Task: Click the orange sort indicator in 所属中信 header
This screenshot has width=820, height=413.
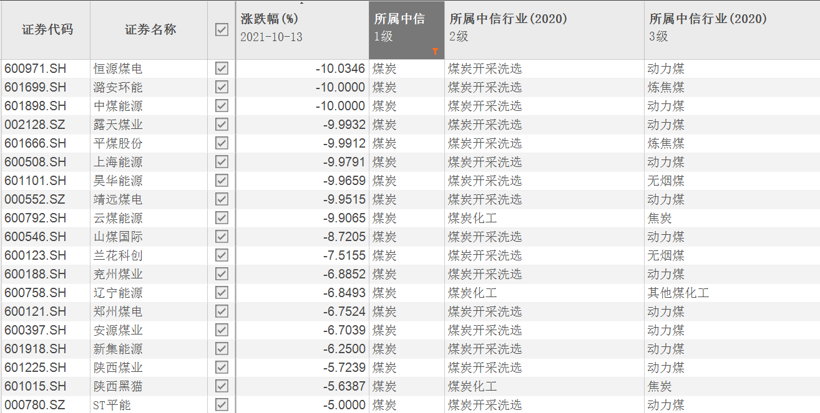Action: (435, 52)
